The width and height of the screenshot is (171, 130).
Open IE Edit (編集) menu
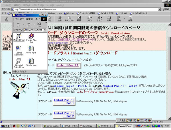tap(17, 5)
